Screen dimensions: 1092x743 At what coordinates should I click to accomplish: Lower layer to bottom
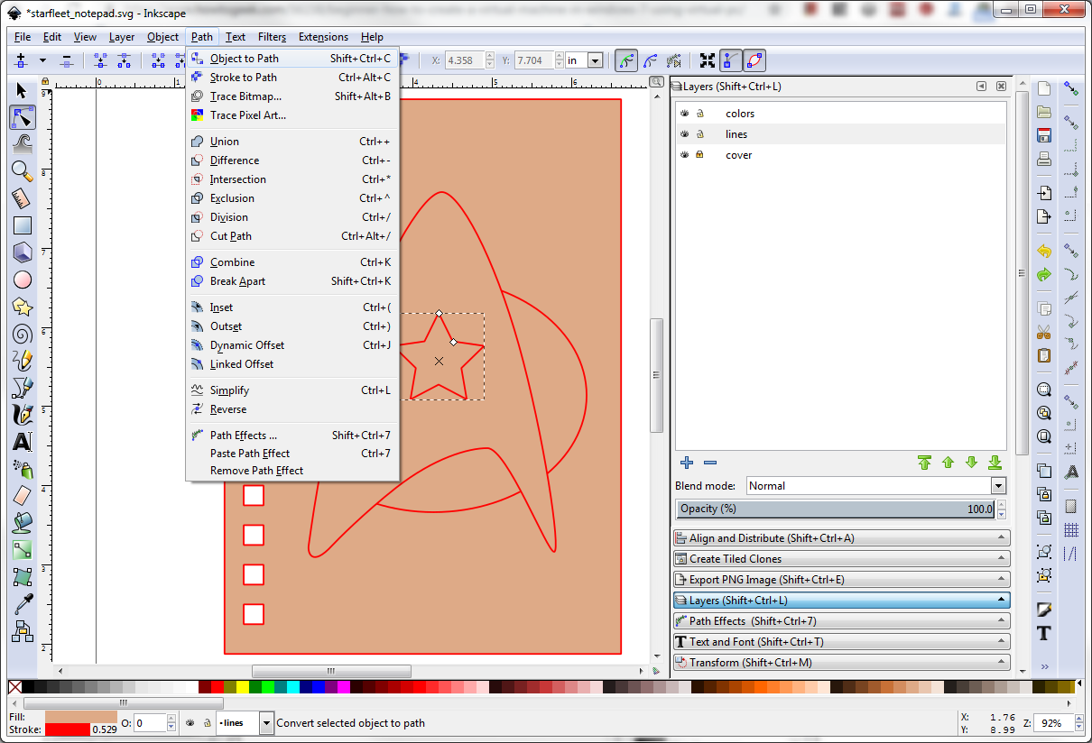coord(995,463)
